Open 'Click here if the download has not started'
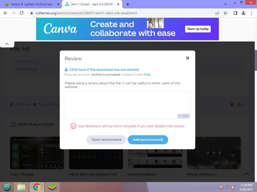Screen dimensions: 257x192 coord(104,70)
